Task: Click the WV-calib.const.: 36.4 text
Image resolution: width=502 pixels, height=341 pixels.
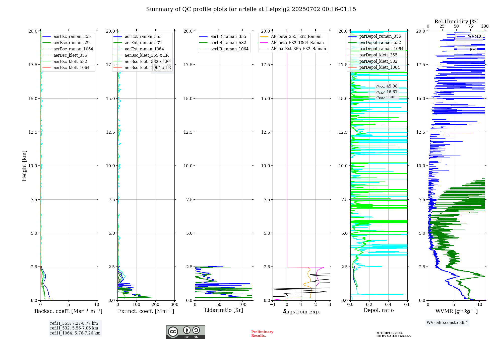Action: [447, 323]
